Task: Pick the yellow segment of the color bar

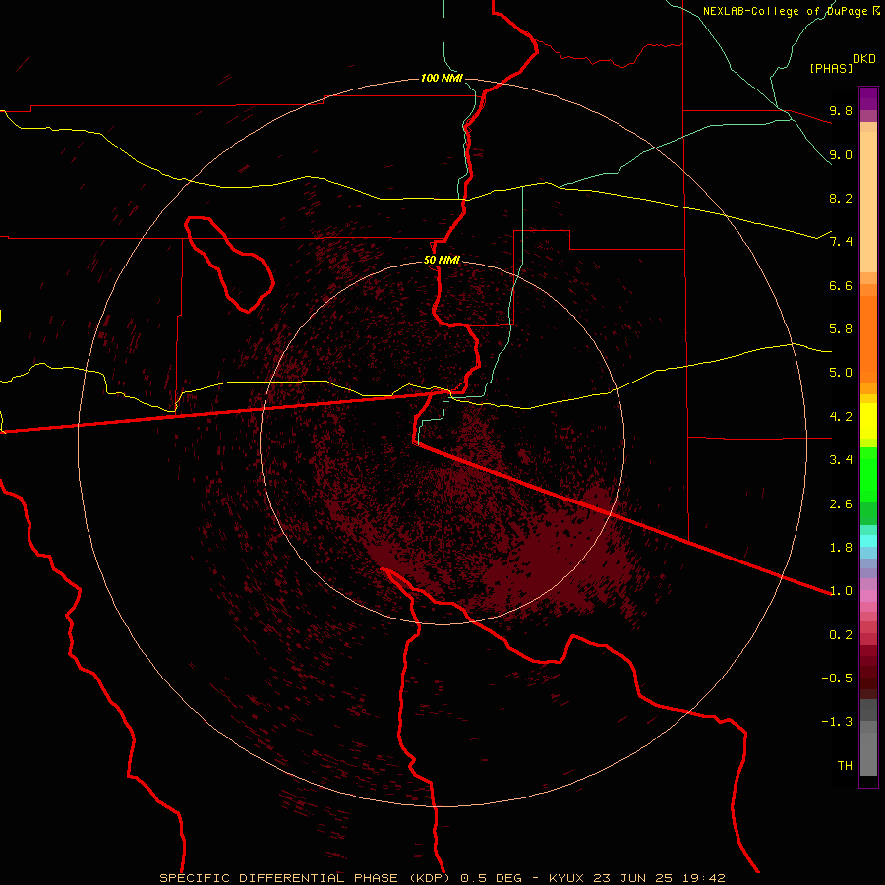Action: click(x=868, y=421)
